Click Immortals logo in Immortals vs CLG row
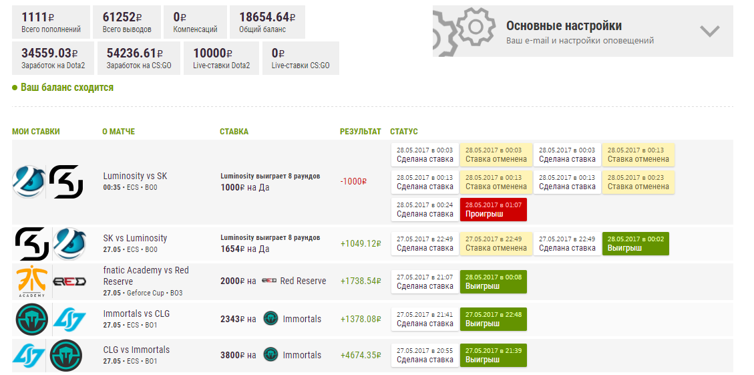754x375 pixels. click(31, 319)
